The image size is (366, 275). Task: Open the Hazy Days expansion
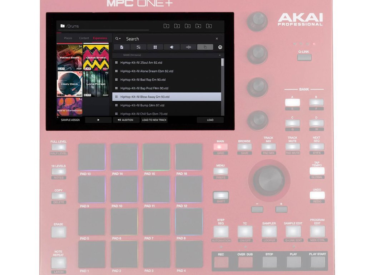pos(70,84)
